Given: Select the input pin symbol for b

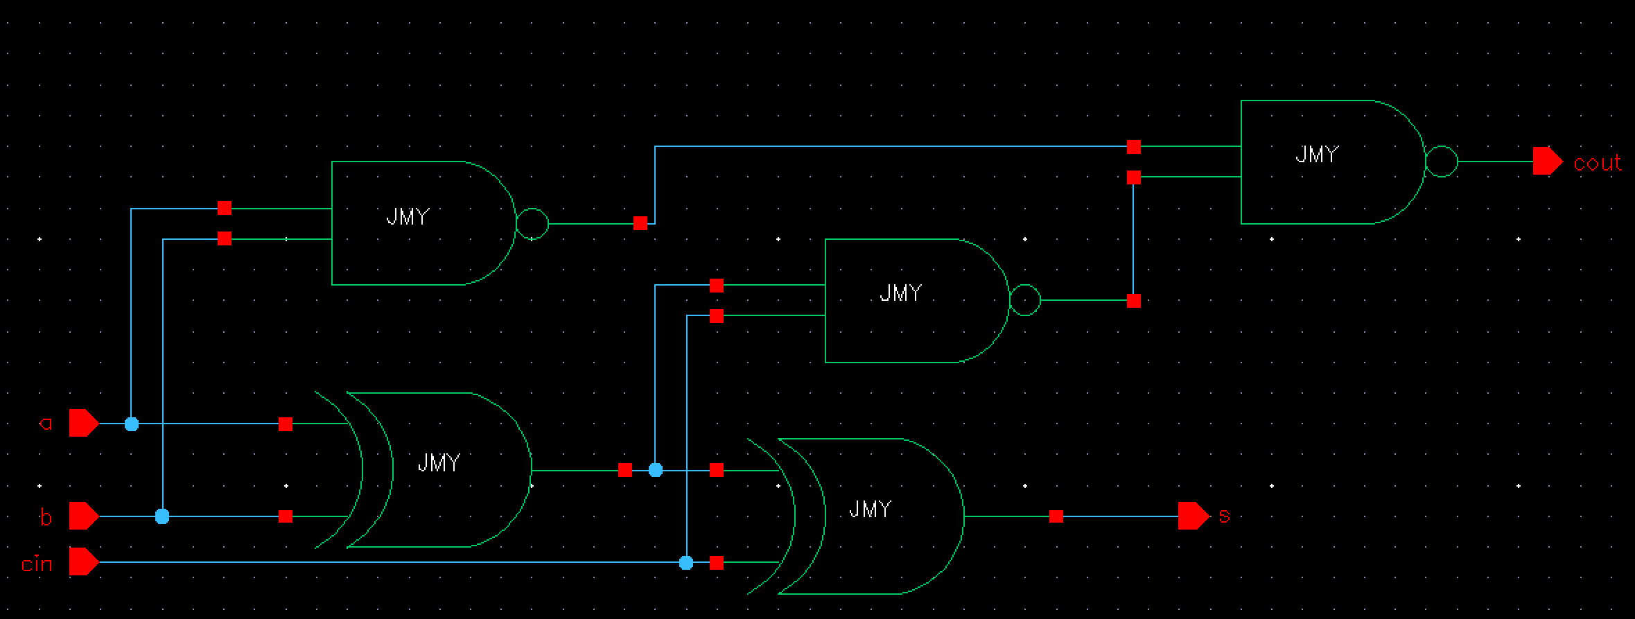Looking at the screenshot, I should tap(84, 516).
